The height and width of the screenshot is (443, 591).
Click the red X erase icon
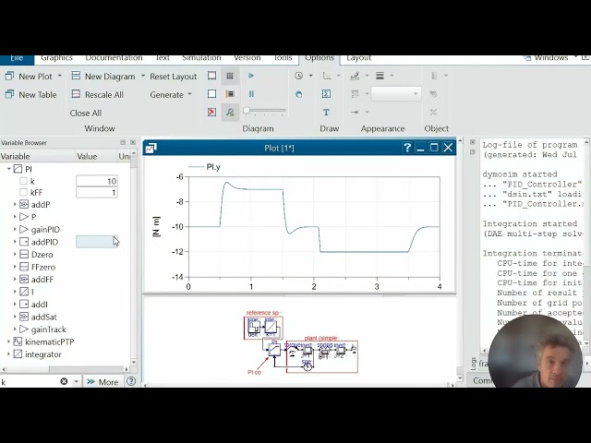point(211,112)
